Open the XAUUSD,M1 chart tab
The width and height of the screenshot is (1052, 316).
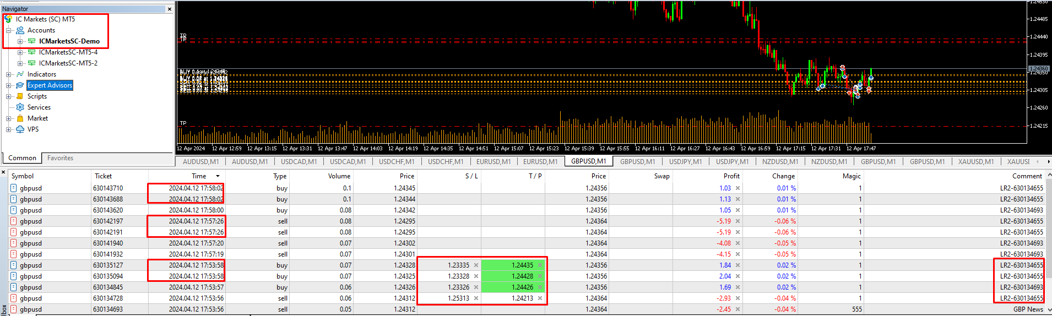click(x=975, y=161)
